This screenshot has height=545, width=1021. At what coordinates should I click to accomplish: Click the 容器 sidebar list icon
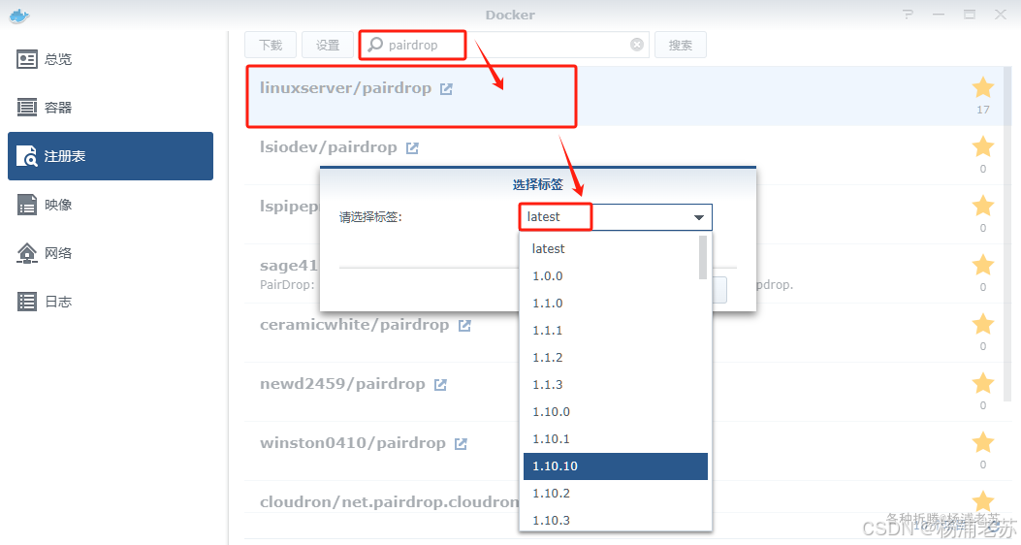tap(27, 108)
